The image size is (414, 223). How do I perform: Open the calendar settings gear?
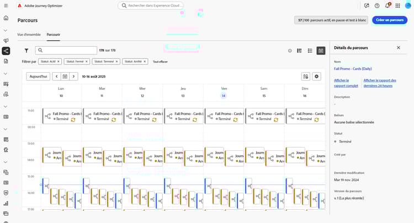317,77
